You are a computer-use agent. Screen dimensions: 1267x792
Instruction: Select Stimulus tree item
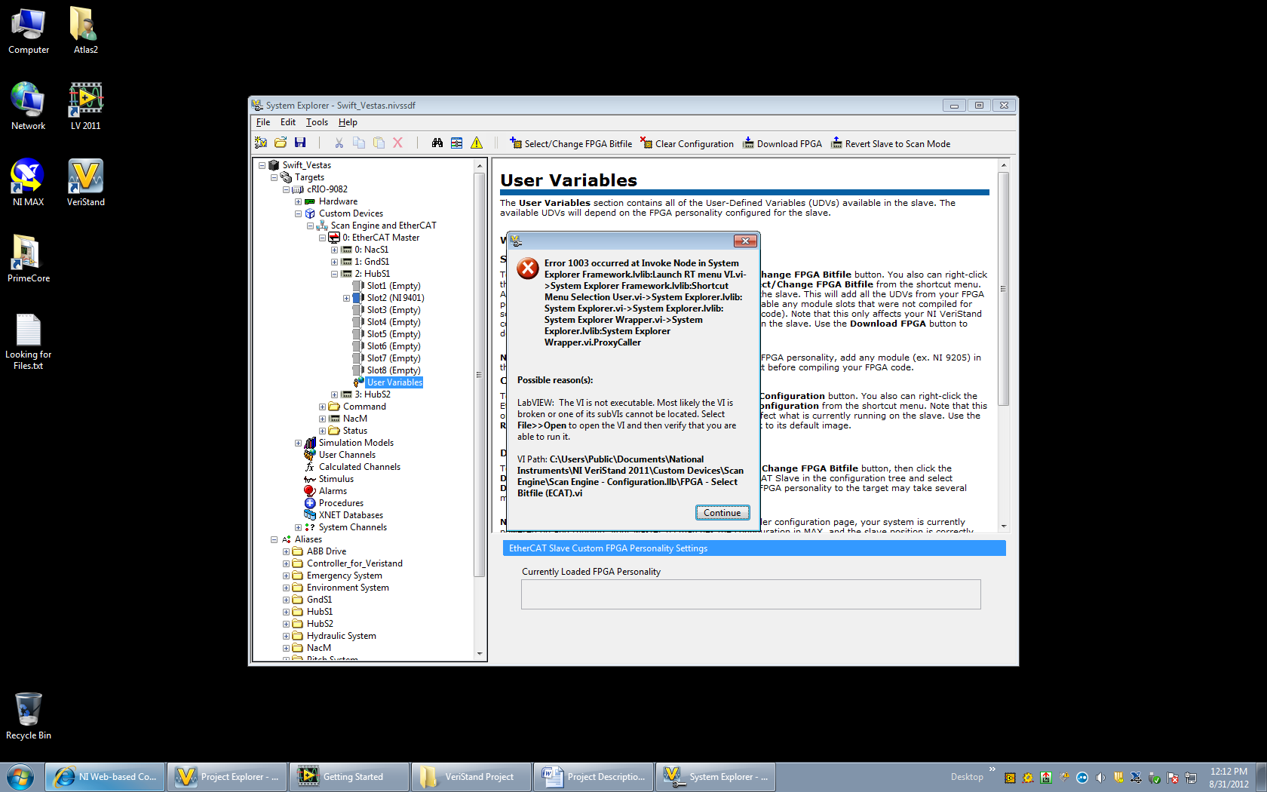pos(336,479)
